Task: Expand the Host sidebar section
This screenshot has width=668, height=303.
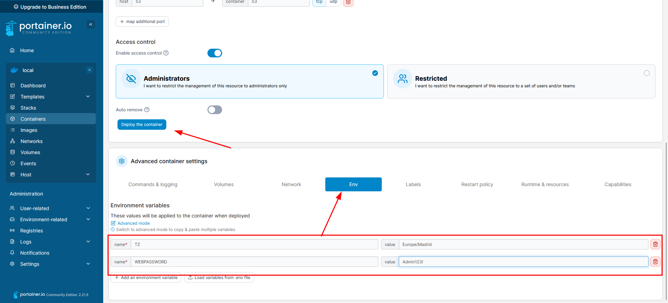Action: point(88,174)
